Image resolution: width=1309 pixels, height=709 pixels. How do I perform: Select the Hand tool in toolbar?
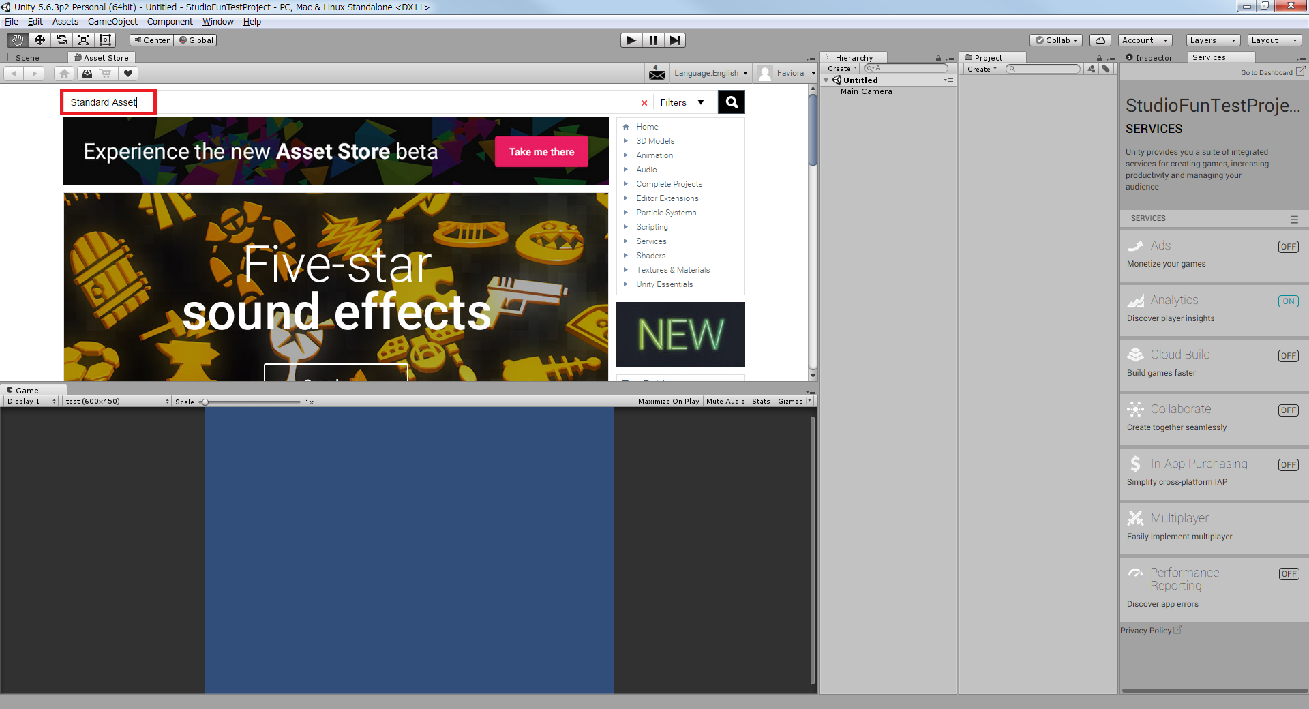tap(18, 40)
